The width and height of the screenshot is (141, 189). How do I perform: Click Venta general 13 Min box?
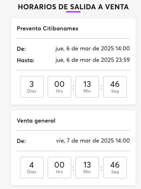(87, 168)
